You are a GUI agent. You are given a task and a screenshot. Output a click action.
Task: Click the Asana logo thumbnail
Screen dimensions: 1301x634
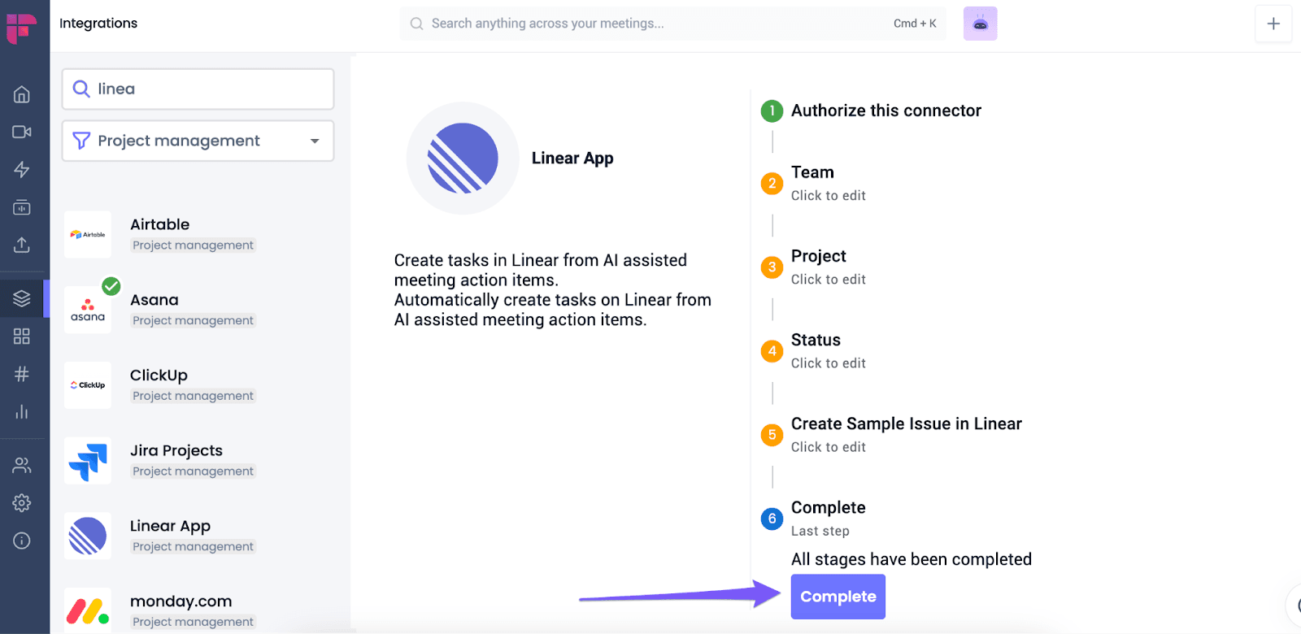tap(88, 310)
